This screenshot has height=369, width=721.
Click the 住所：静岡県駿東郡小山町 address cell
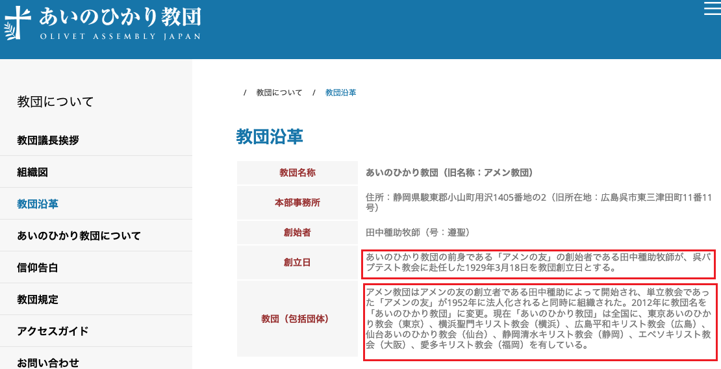(x=538, y=203)
